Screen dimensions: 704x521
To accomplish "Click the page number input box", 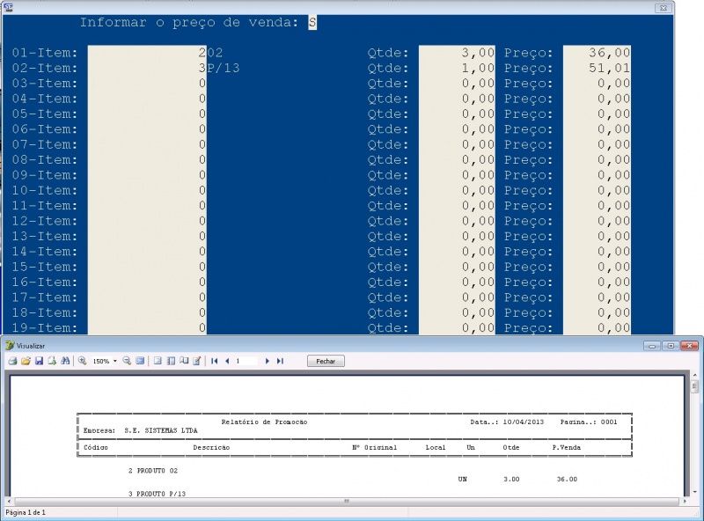I will (x=246, y=361).
